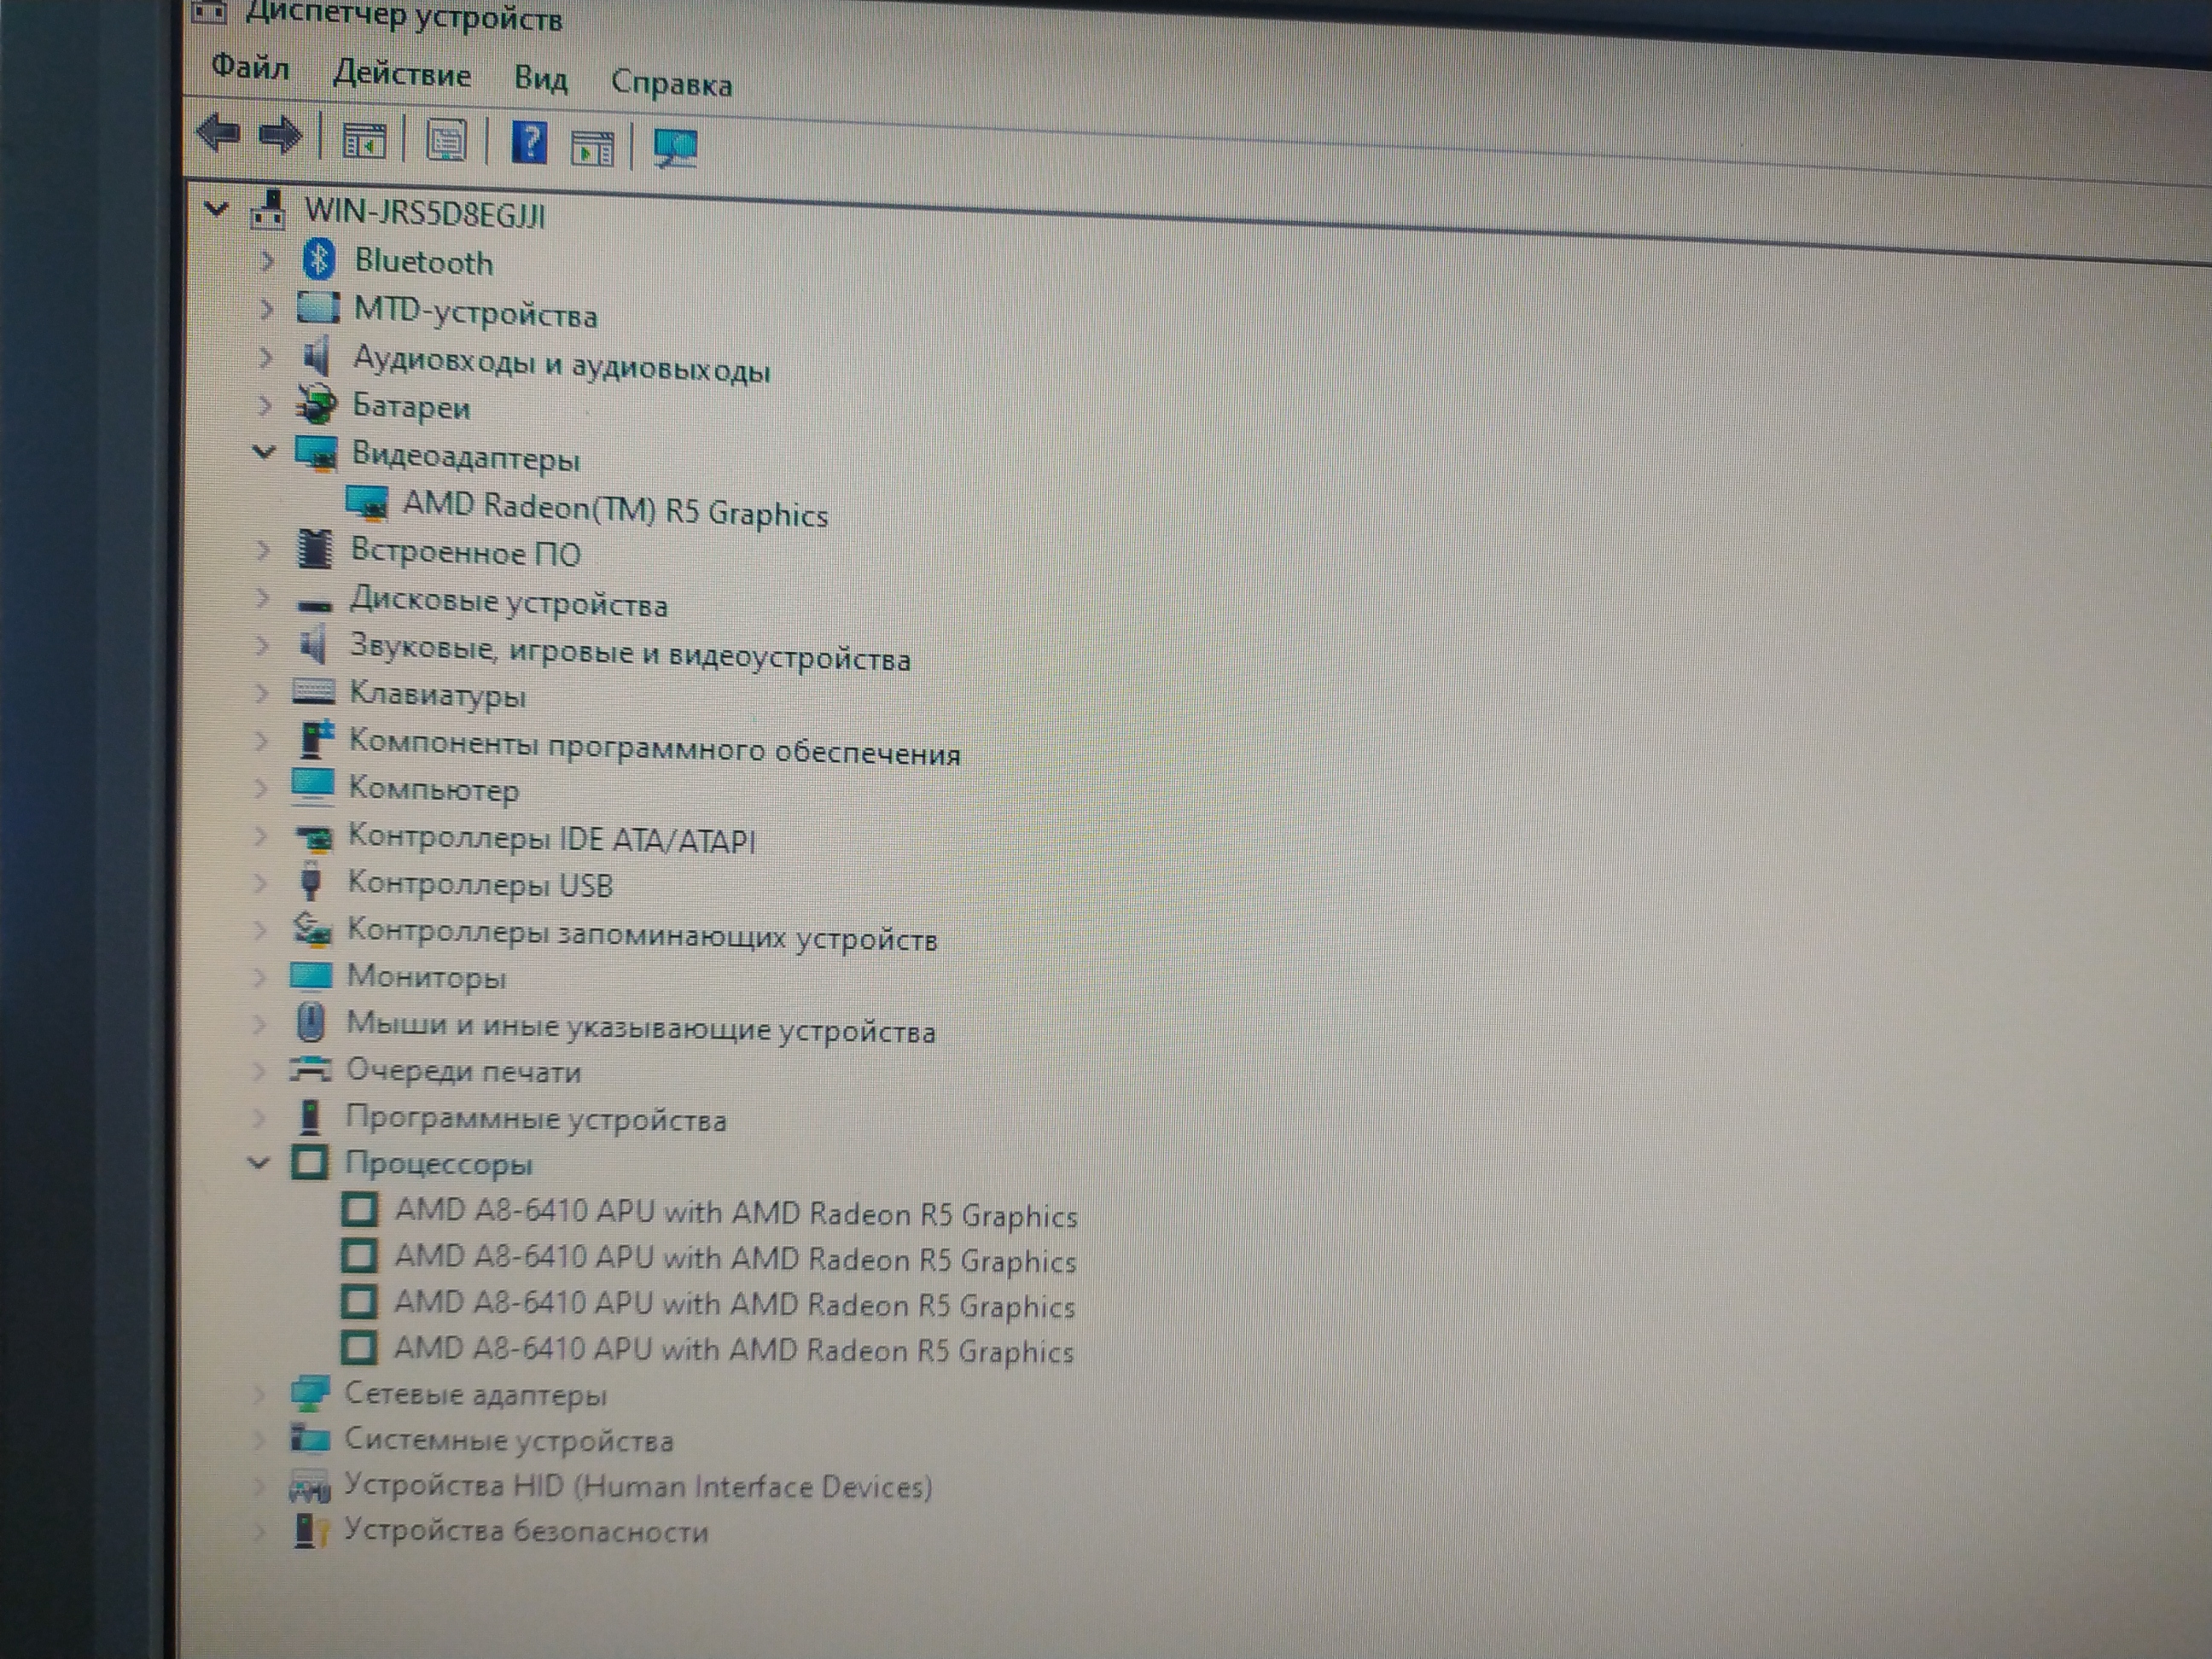
Task: Open the Файл menu
Action: [x=250, y=67]
